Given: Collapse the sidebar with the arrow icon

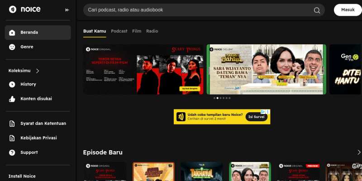Looking at the screenshot, I should point(67,10).
